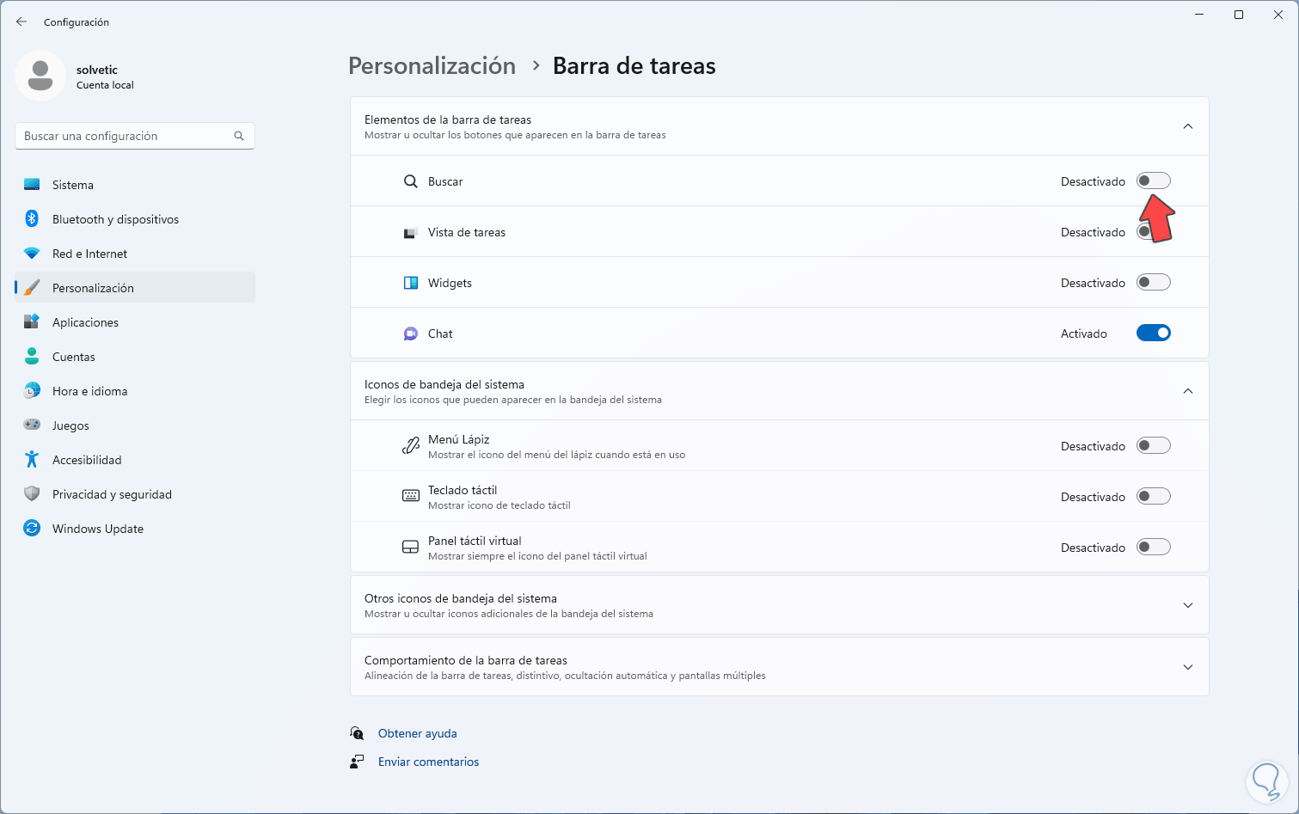The width and height of the screenshot is (1299, 814).
Task: Collapse Elementos de la barra de tareas
Action: click(x=1187, y=126)
